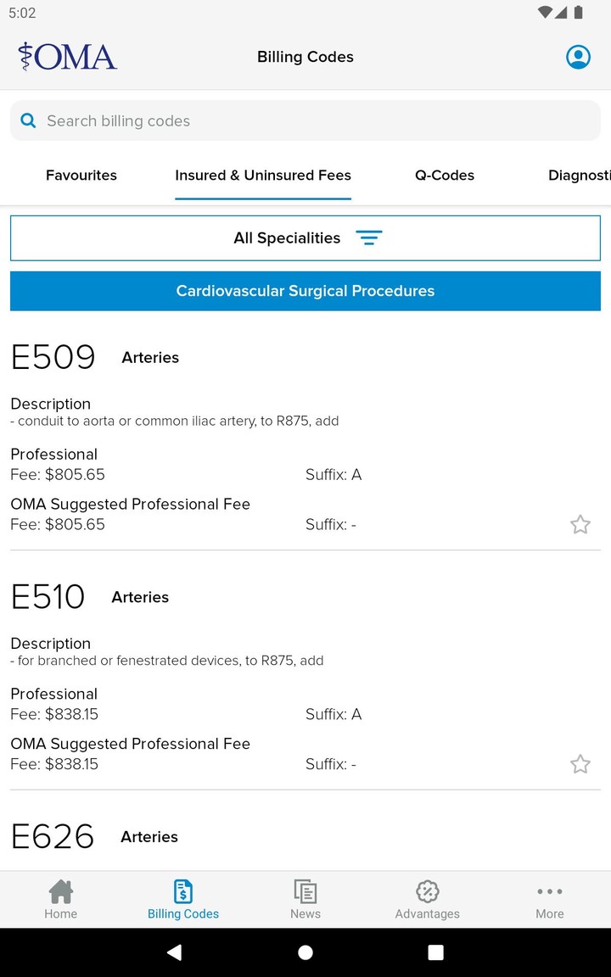Open the partially visible Diagnostic tab
The image size is (611, 977).
click(x=579, y=176)
